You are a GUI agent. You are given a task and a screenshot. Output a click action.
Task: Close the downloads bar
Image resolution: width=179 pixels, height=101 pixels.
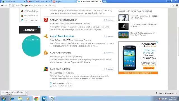(x=176, y=93)
